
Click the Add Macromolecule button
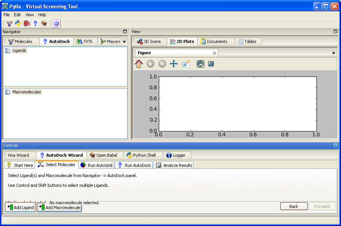[x=59, y=207]
